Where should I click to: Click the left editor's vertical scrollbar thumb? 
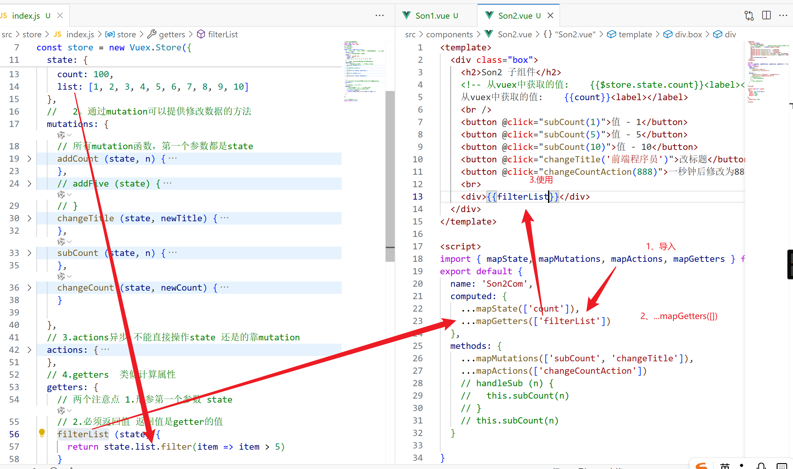pos(390,177)
